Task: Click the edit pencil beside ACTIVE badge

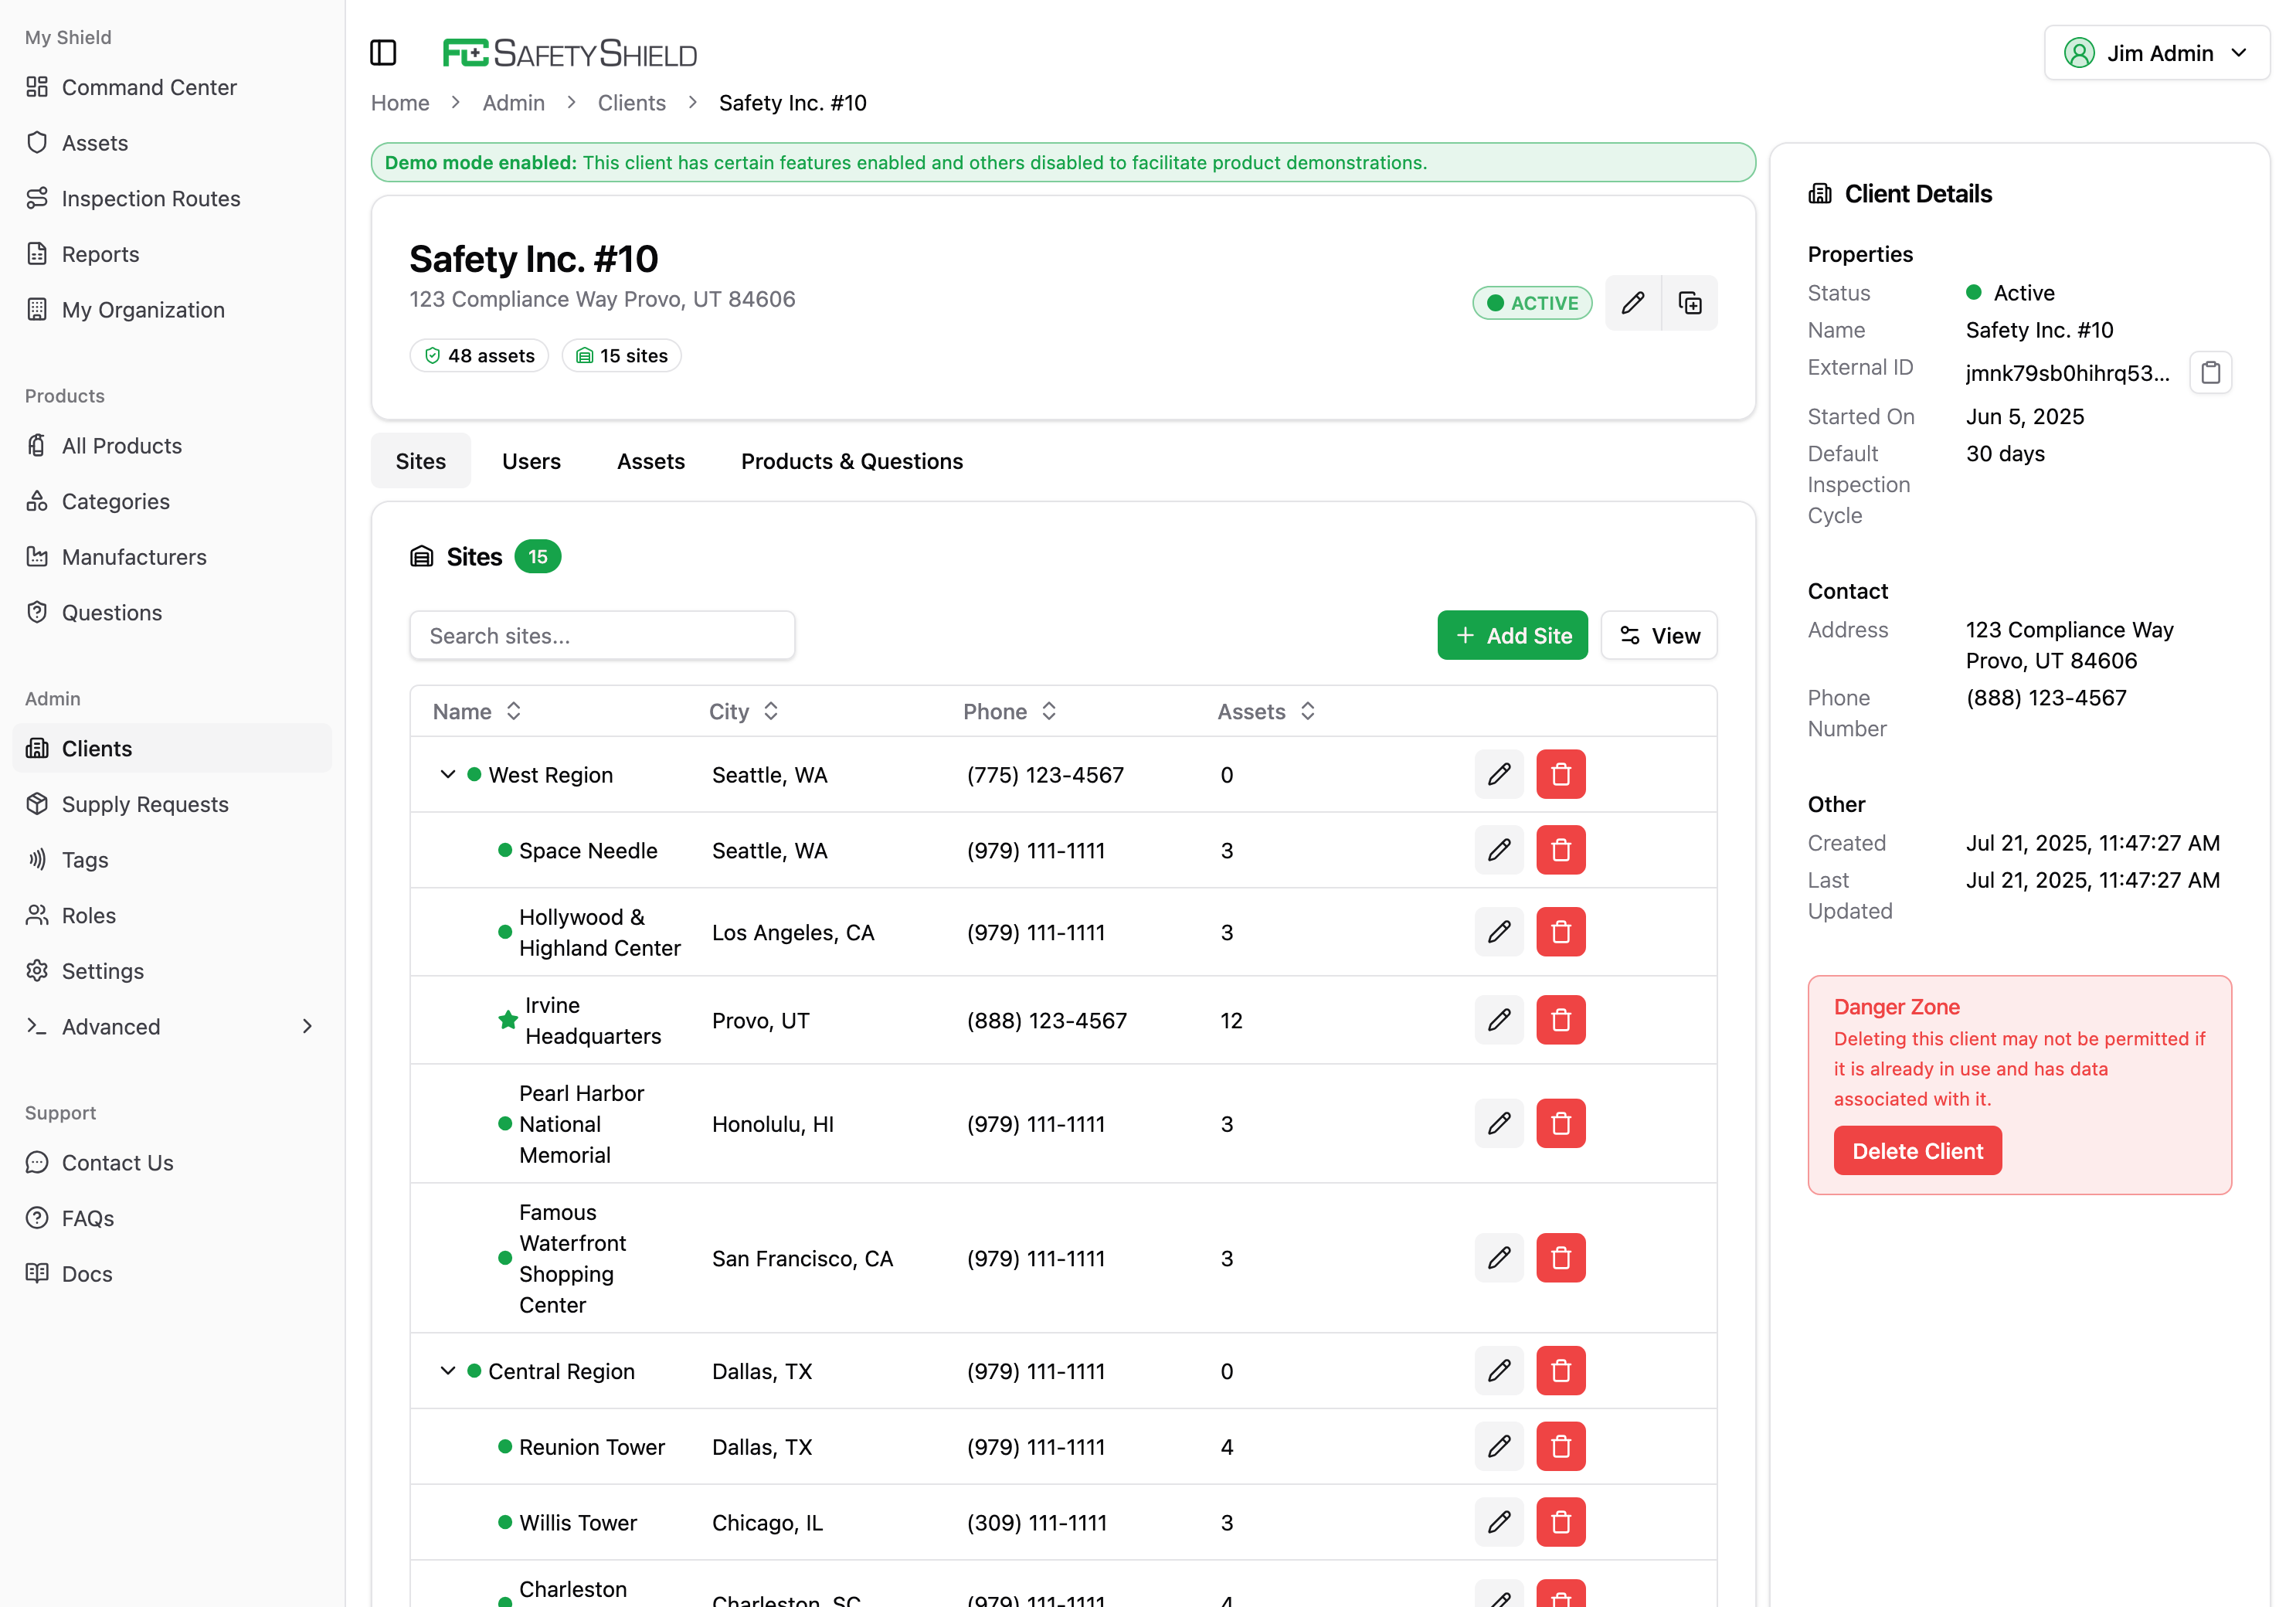Action: (1632, 303)
